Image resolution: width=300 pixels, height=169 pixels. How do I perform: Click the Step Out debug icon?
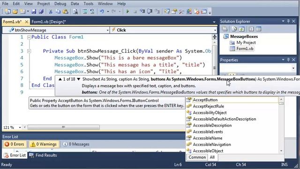tap(157, 12)
